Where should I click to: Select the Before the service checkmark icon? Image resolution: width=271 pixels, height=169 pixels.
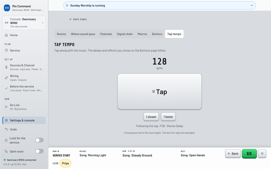click(6, 88)
